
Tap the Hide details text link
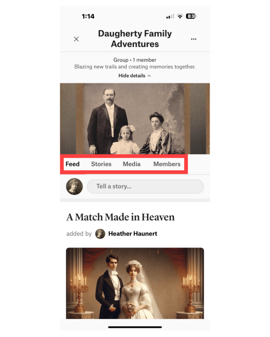click(132, 76)
